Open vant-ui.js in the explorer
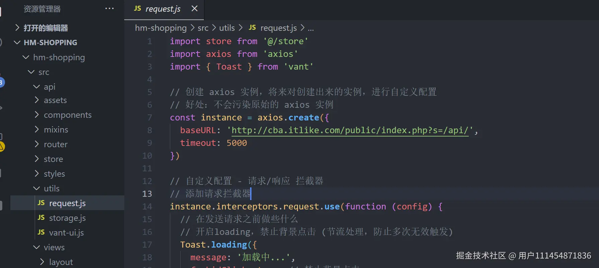Screen dimensions: 599x268 [x=66, y=233]
